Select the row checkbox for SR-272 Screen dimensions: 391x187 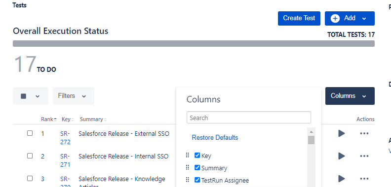pyautogui.click(x=30, y=133)
